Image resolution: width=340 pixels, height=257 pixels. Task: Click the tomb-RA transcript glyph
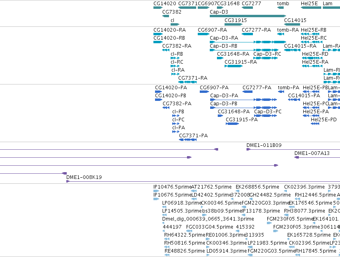[x=280, y=34]
